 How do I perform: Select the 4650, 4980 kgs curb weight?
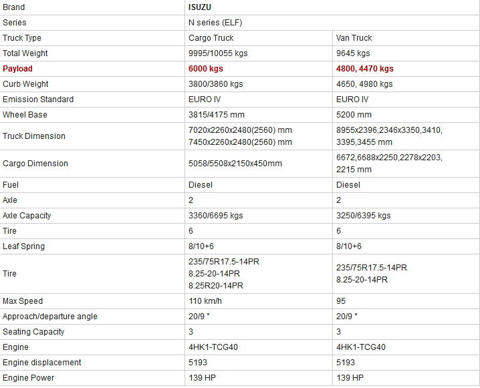click(364, 83)
